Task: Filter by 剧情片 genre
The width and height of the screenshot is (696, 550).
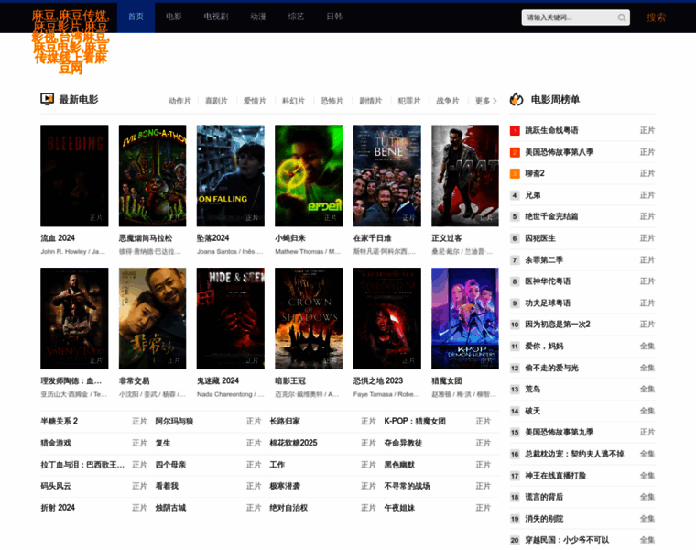Action: click(371, 101)
